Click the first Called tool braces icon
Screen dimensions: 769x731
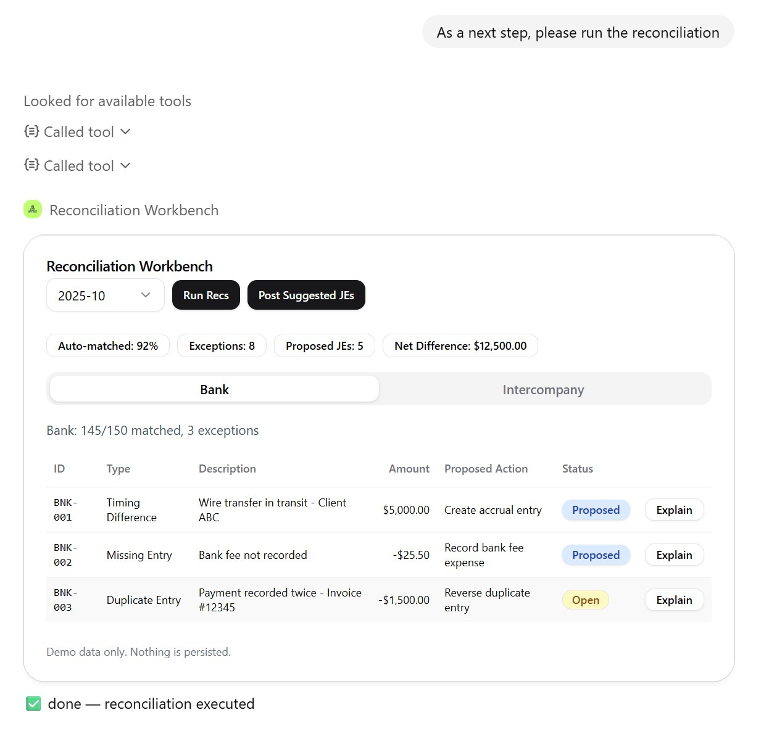(x=31, y=131)
